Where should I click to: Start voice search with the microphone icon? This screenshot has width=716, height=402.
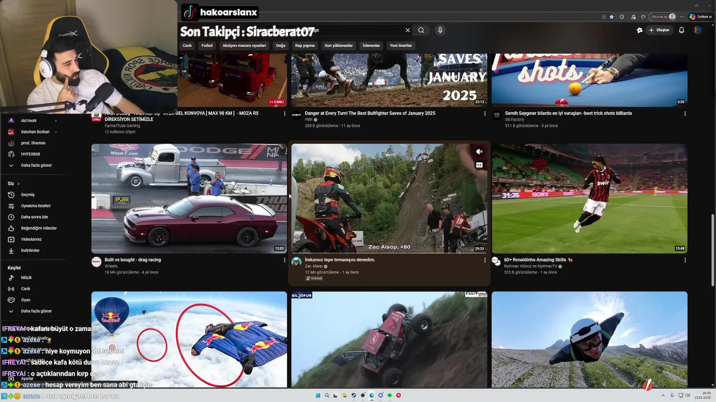coord(440,30)
